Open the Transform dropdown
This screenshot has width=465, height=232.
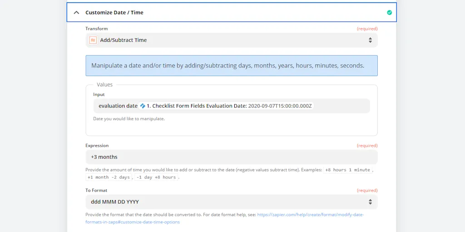pyautogui.click(x=231, y=40)
